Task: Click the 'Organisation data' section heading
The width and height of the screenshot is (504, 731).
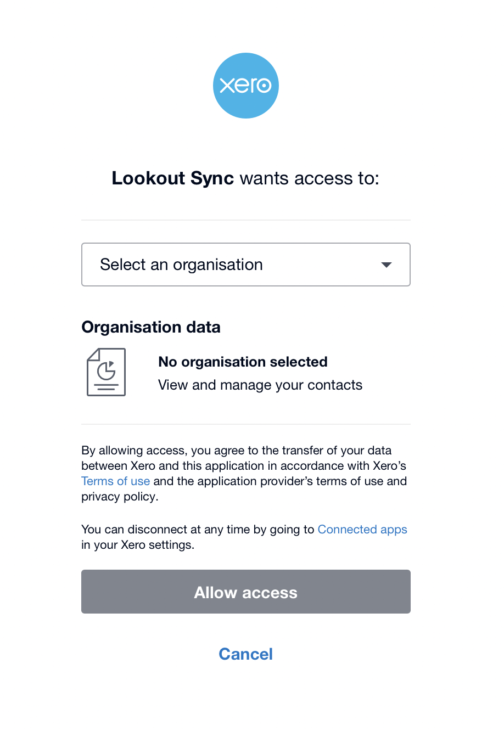Action: pos(151,327)
